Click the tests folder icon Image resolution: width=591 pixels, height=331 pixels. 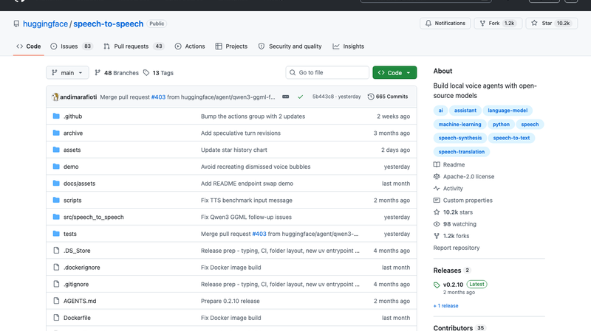point(56,234)
